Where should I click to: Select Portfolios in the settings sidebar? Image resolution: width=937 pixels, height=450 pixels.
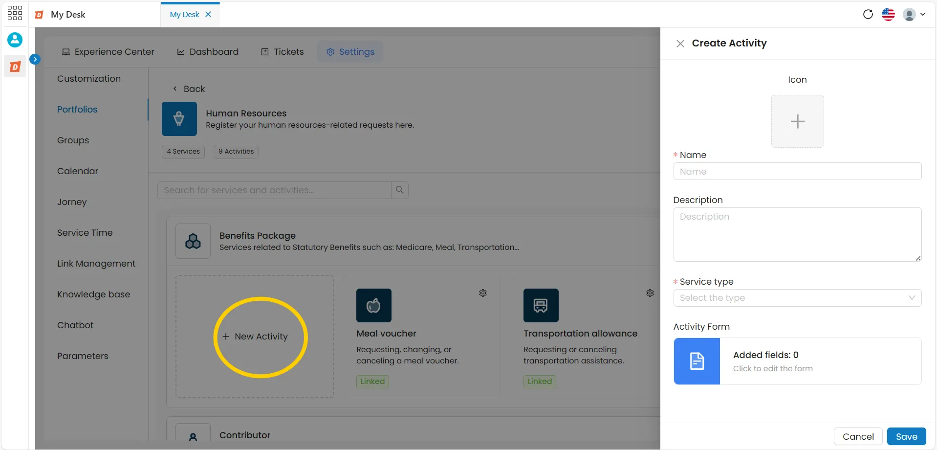coord(77,110)
